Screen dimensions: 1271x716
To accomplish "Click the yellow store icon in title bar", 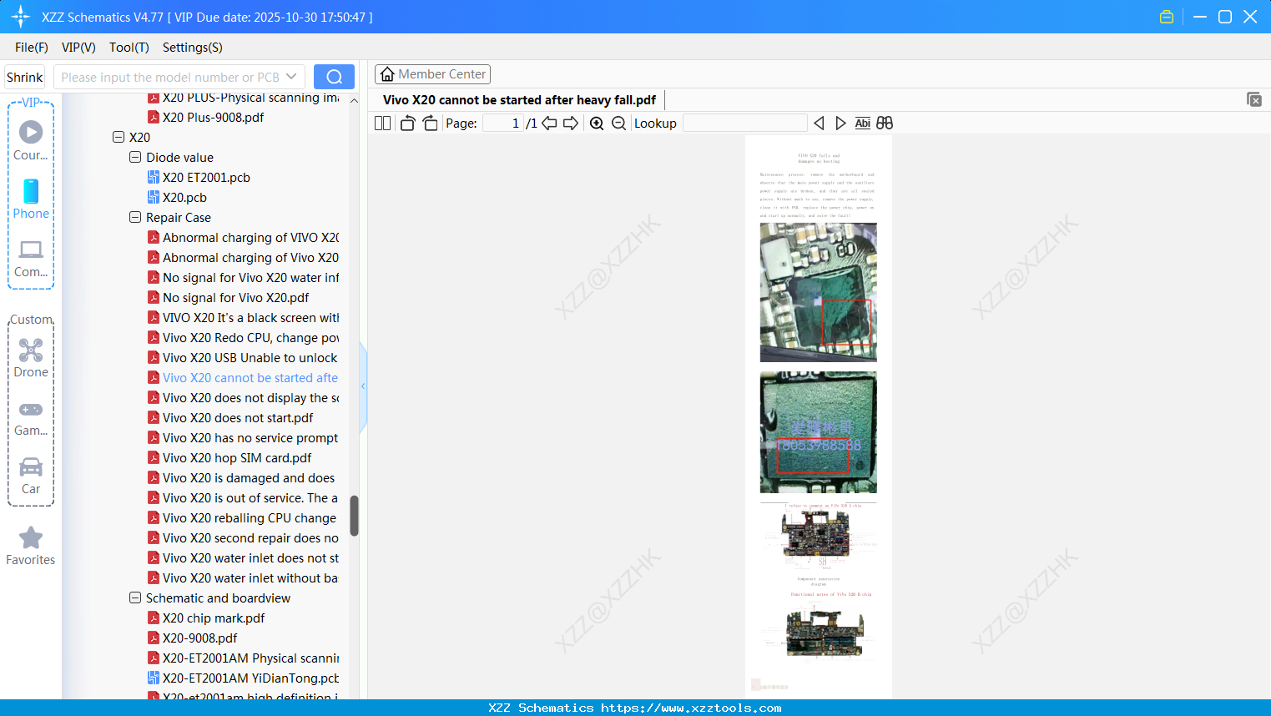I will click(1167, 17).
